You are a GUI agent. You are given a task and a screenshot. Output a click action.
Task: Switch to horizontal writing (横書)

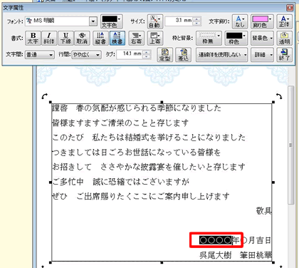point(117,38)
